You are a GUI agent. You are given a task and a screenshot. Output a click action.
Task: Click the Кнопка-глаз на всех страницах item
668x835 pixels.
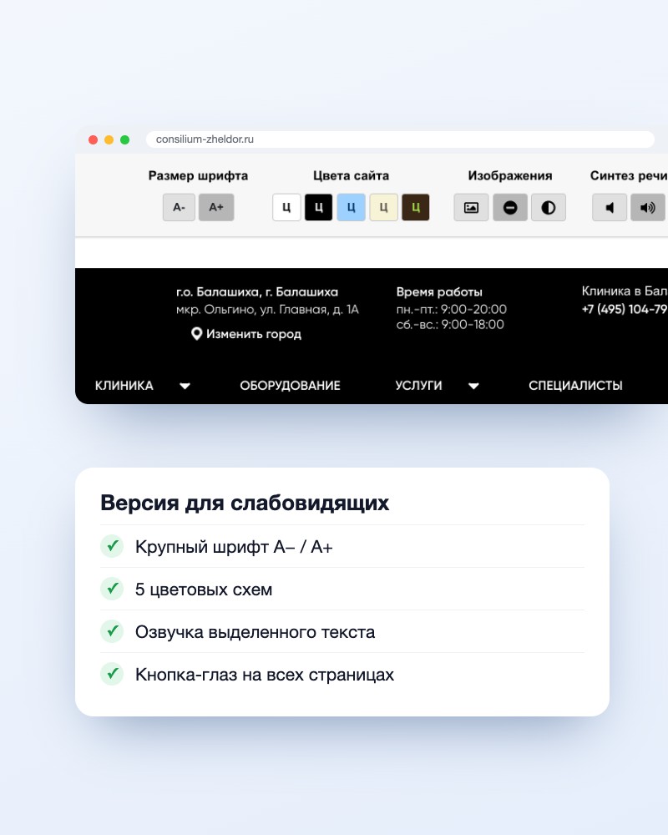pyautogui.click(x=264, y=675)
